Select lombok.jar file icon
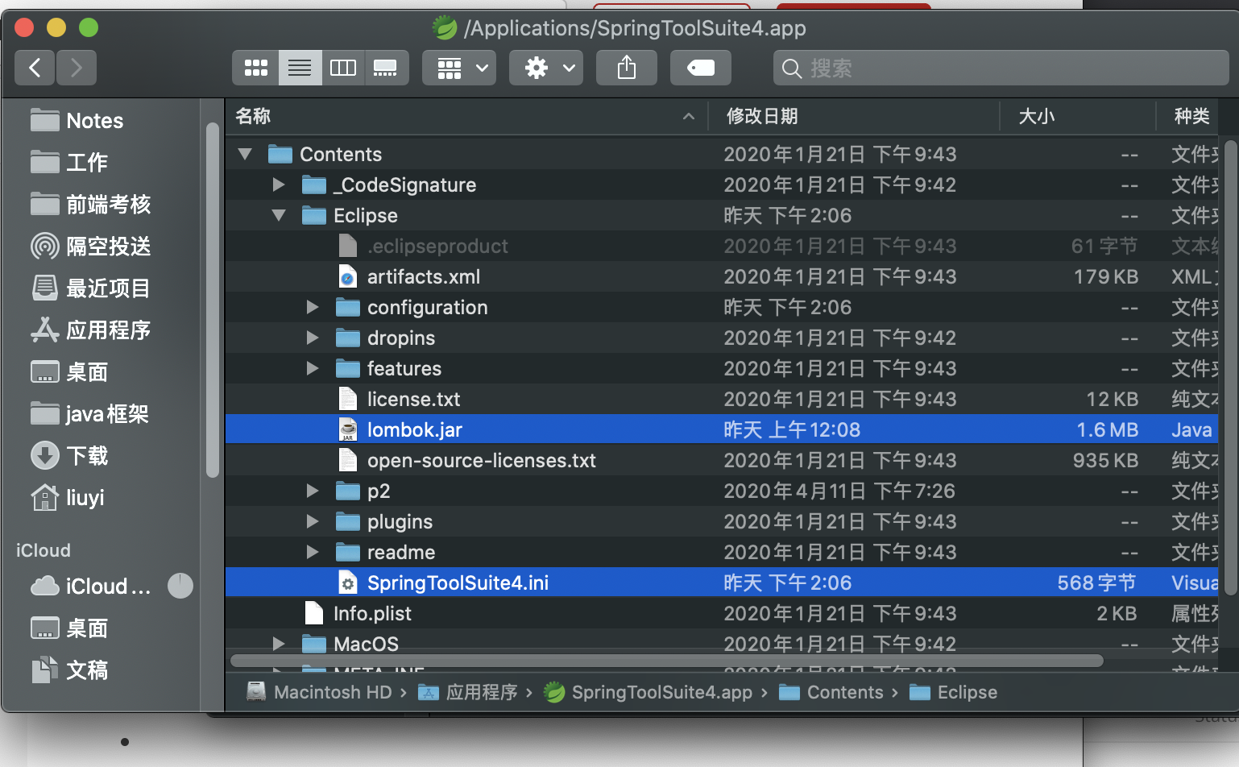The image size is (1239, 767). tap(348, 429)
